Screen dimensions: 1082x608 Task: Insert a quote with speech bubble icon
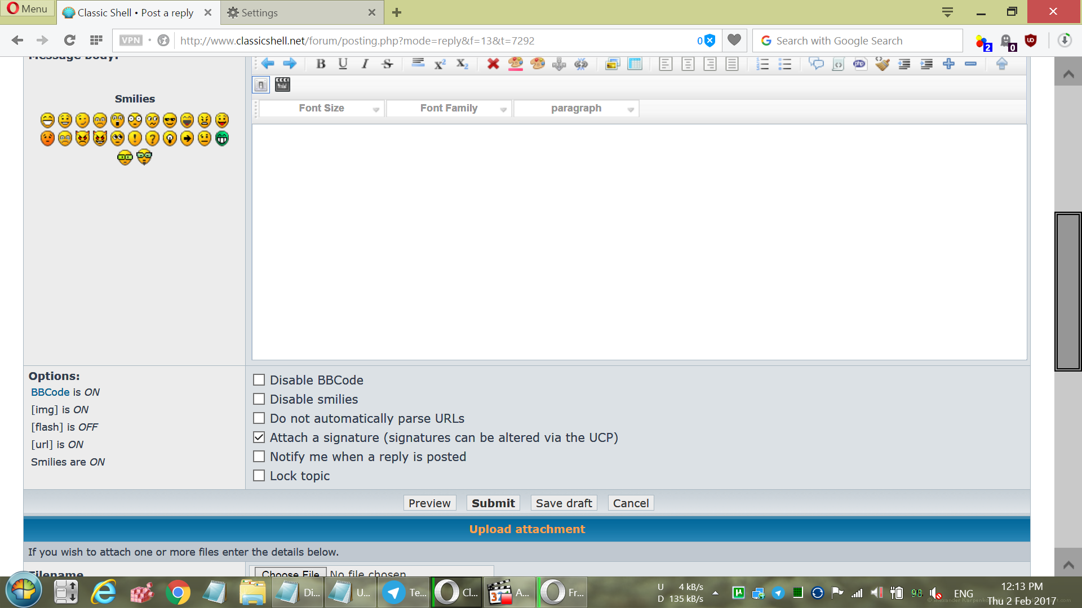pyautogui.click(x=816, y=64)
